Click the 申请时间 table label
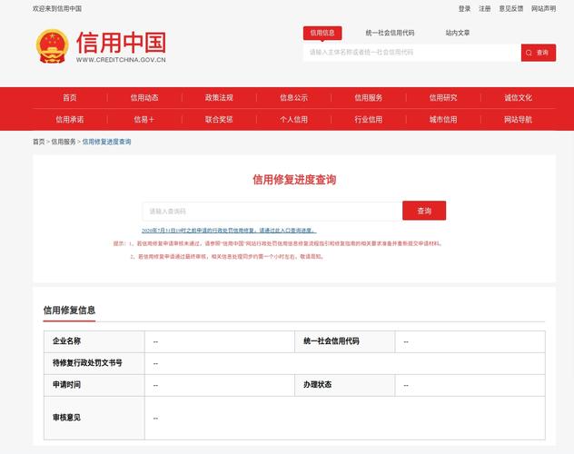574x454 pixels. pos(66,385)
